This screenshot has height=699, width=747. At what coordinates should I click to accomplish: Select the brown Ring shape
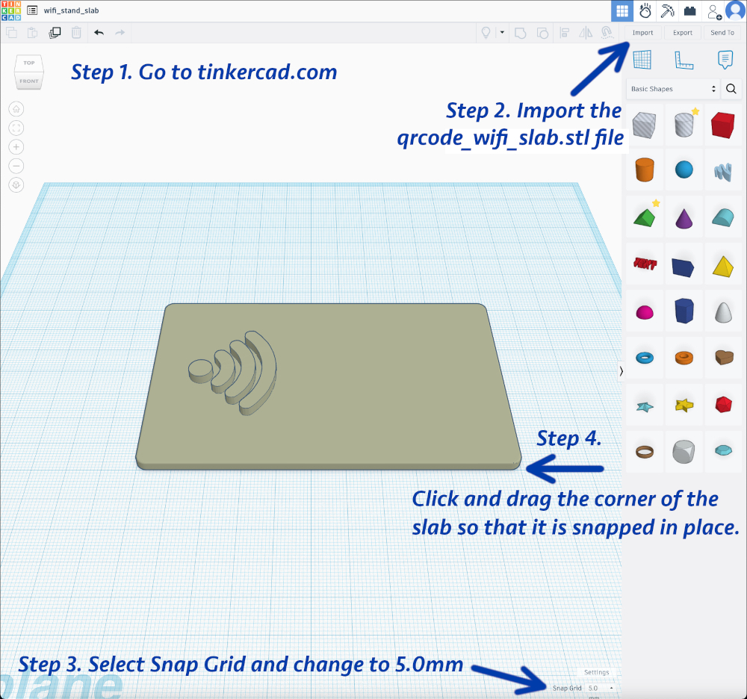coord(645,451)
